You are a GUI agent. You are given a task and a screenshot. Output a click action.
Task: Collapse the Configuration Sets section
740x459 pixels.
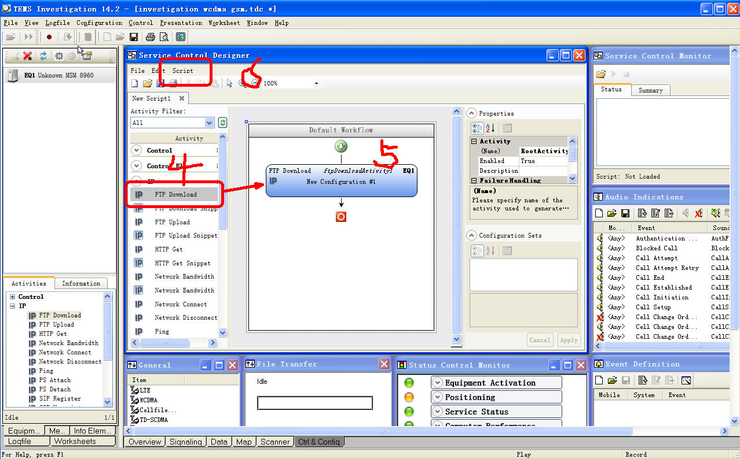click(472, 235)
